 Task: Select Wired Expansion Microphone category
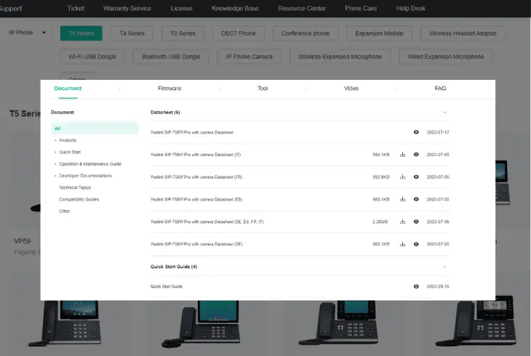446,57
